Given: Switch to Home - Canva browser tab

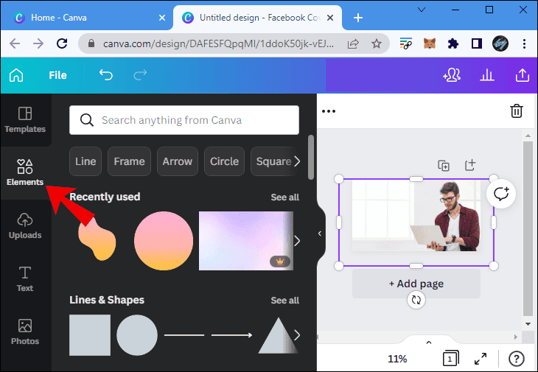Looking at the screenshot, I should (85, 18).
